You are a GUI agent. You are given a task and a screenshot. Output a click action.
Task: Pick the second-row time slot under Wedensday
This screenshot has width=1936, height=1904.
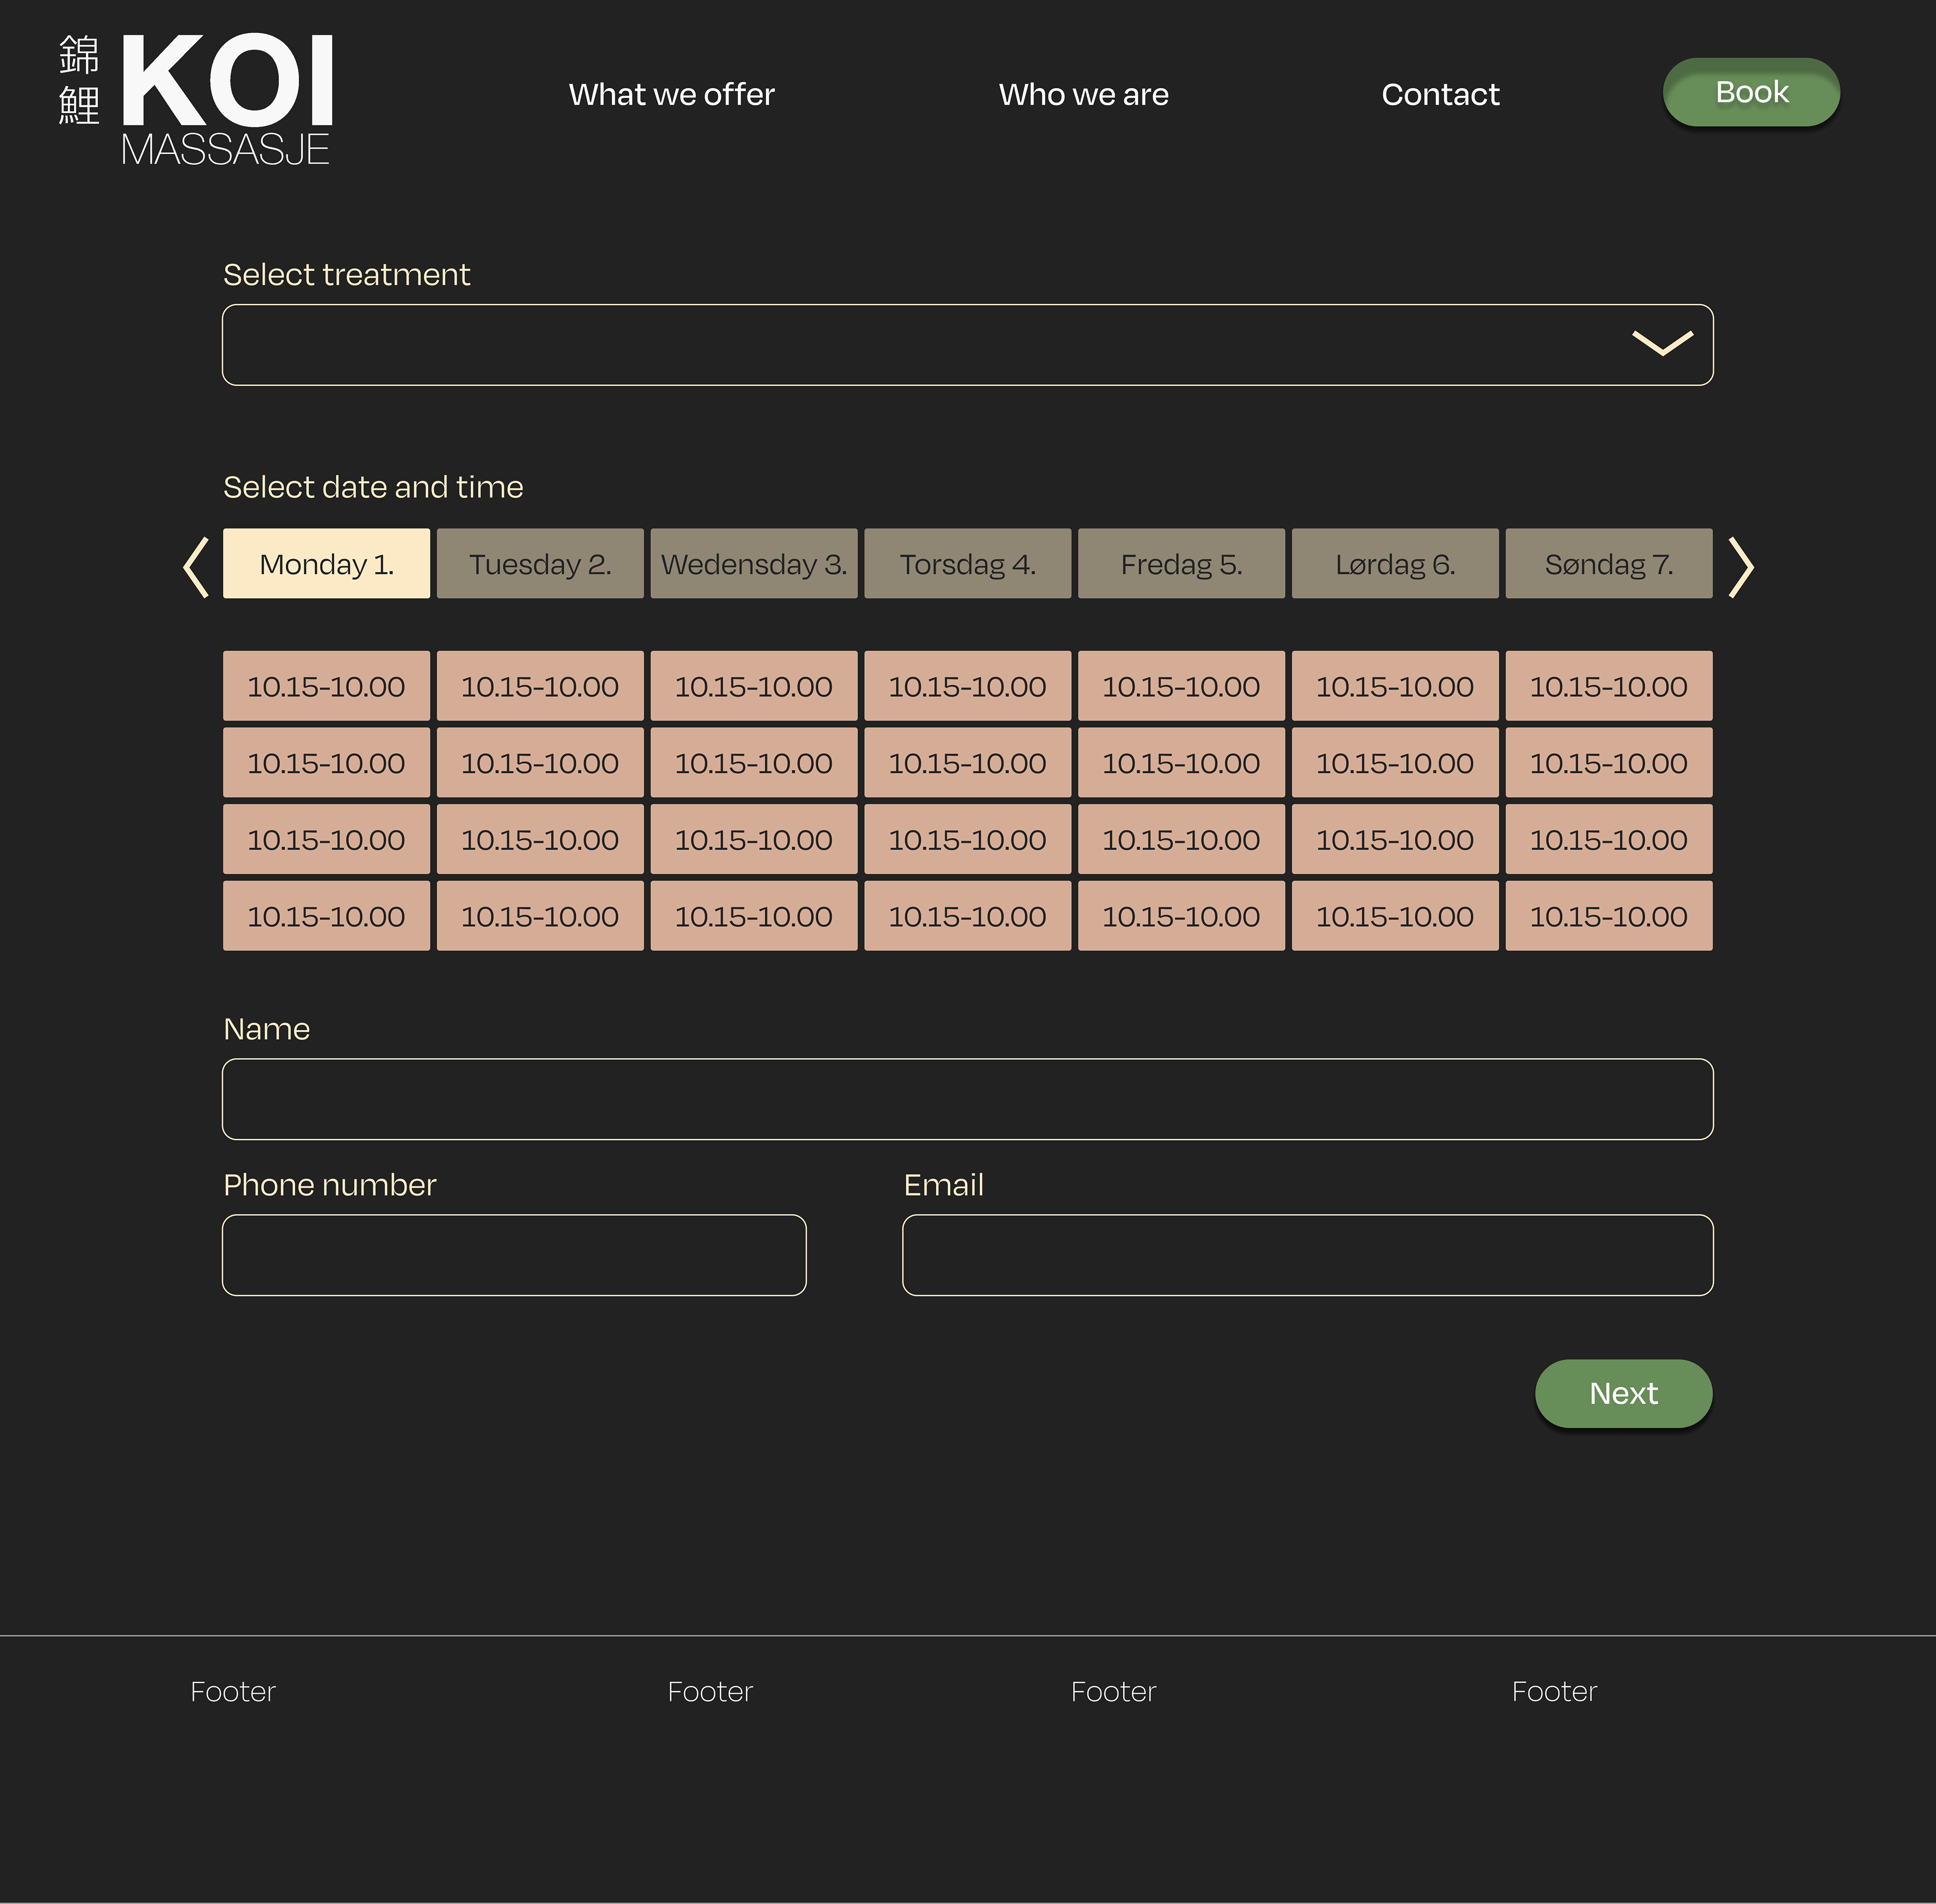[754, 762]
